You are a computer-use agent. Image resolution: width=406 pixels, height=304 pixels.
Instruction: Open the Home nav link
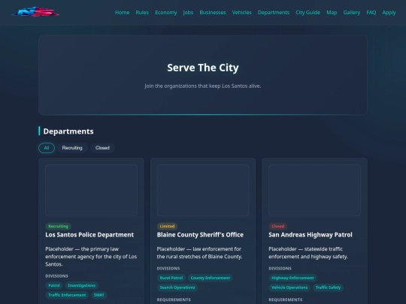coord(122,13)
